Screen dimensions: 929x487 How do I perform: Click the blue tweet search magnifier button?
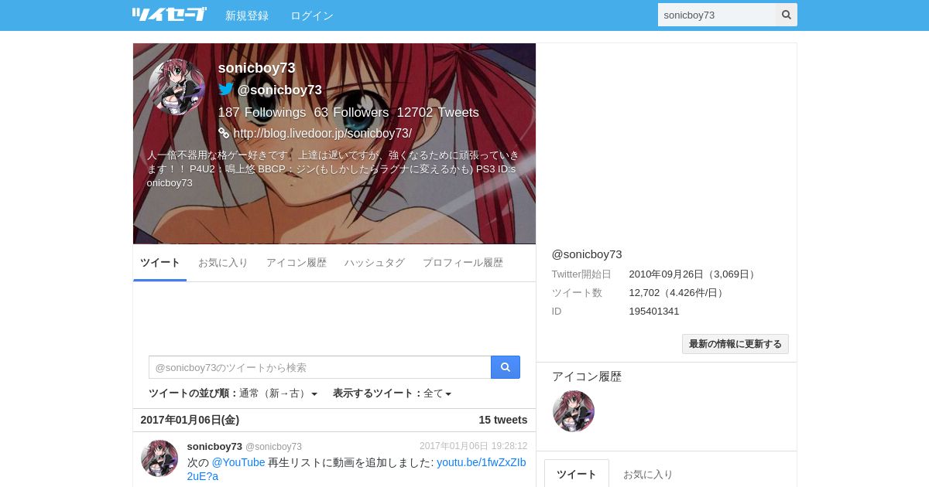[506, 367]
